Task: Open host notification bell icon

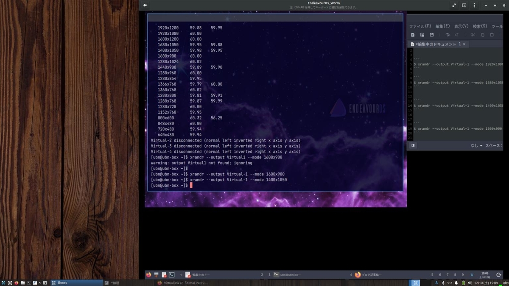Action: pos(456,283)
